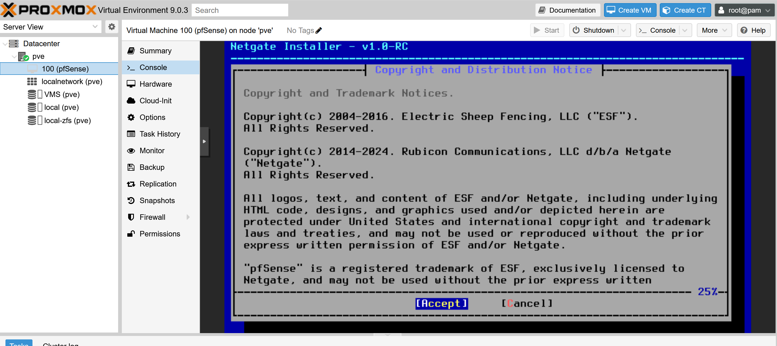The image size is (777, 346).
Task: Click the local storage icon
Action: (32, 108)
